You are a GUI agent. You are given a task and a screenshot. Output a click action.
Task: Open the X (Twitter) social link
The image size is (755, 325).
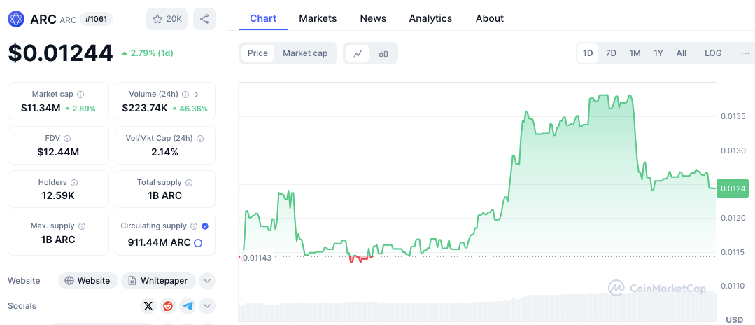[148, 306]
